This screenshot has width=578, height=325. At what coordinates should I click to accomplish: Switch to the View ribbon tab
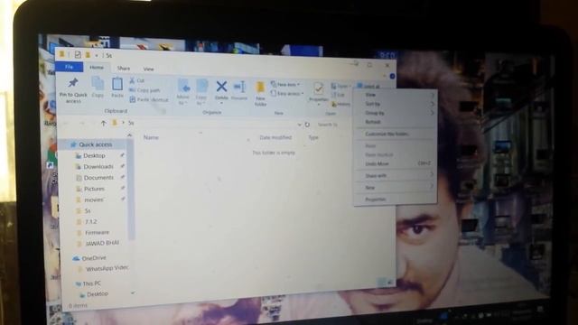(148, 69)
